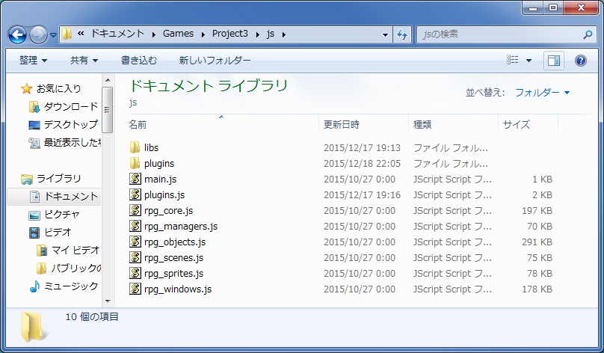
Task: Go back with the Back arrow button
Action: [17, 34]
